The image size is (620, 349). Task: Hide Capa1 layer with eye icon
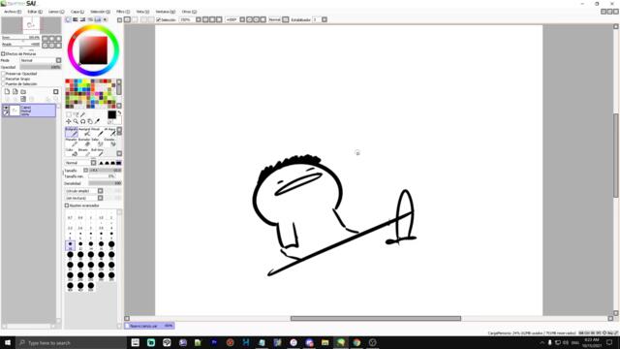tap(6, 108)
